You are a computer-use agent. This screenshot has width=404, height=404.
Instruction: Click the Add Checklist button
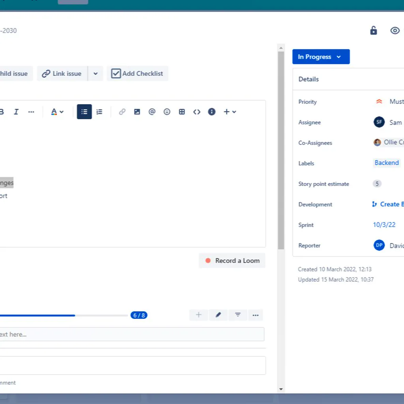[137, 74]
